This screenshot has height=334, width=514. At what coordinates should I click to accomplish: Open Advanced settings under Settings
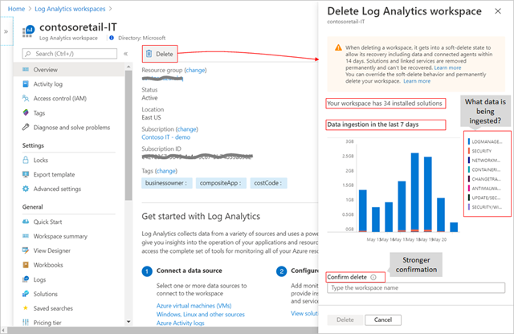coord(69,189)
